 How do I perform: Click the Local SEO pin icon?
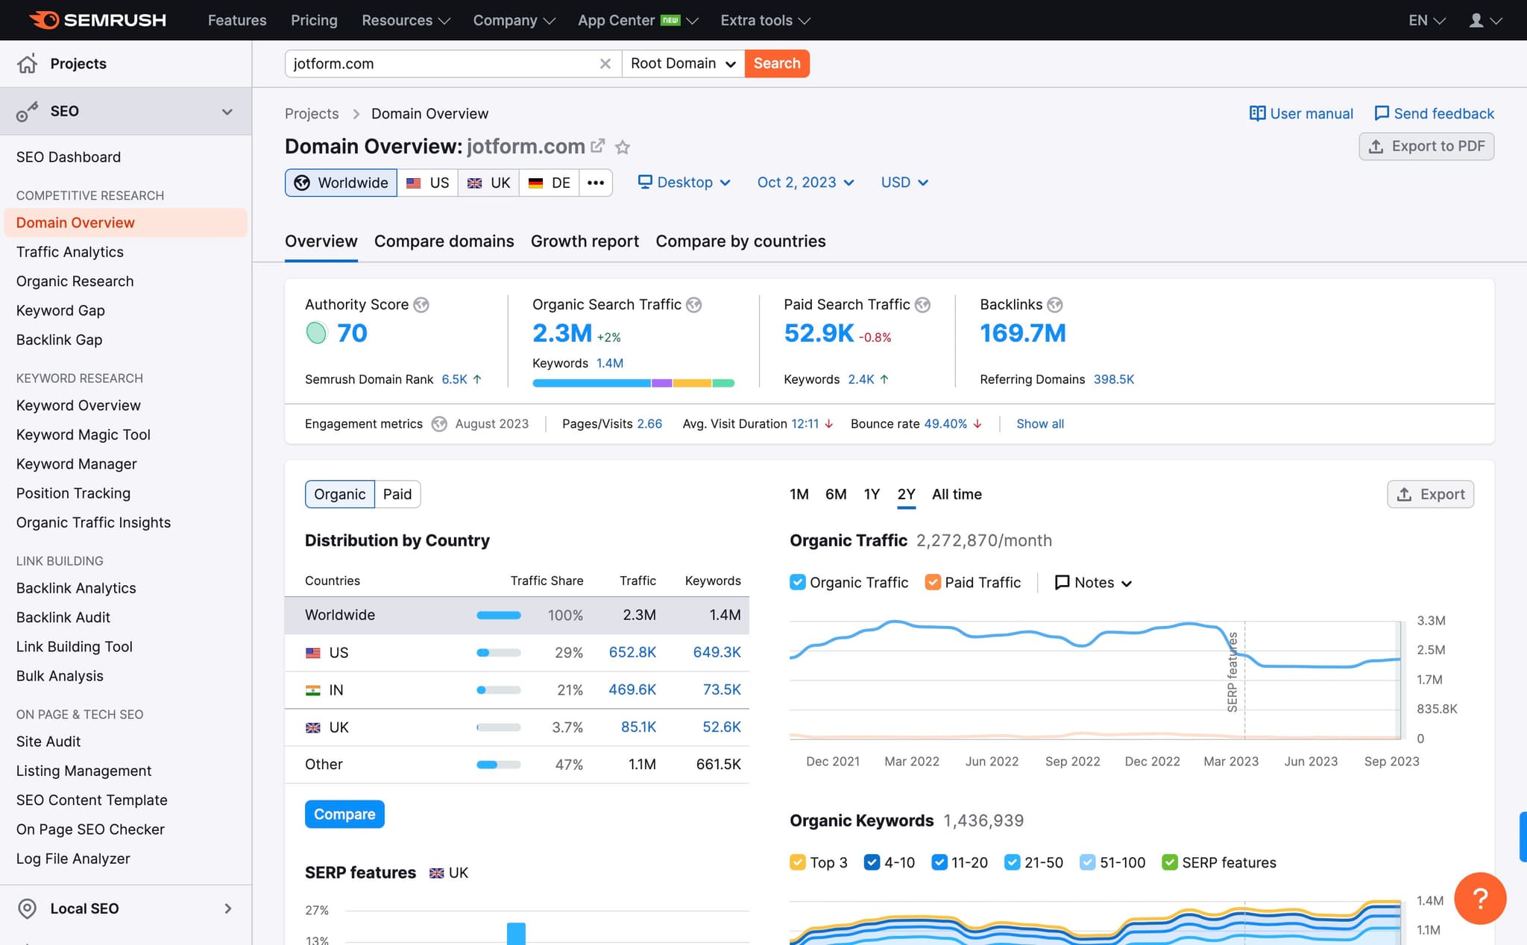28,908
